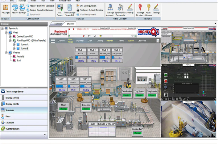Viewport: 218px width, 144px height.
Task: Open Manage Resolvers icon
Action: 140,10
